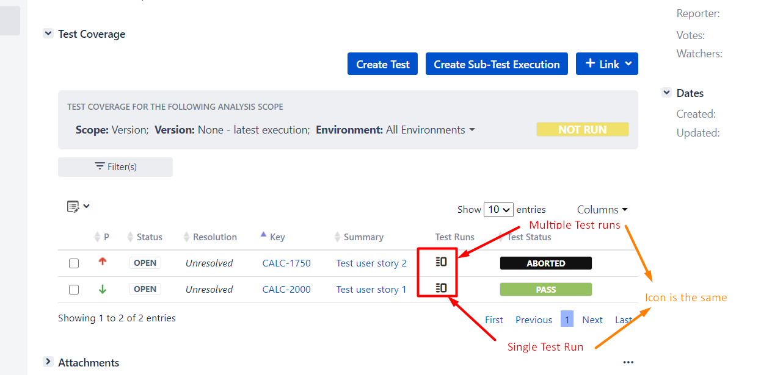Open the All Environments dropdown
The height and width of the screenshot is (375, 761).
pyautogui.click(x=430, y=130)
